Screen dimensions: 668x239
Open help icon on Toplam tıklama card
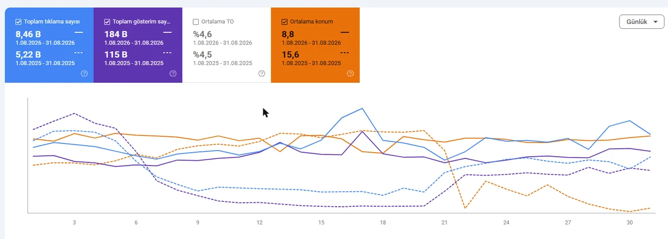click(85, 73)
